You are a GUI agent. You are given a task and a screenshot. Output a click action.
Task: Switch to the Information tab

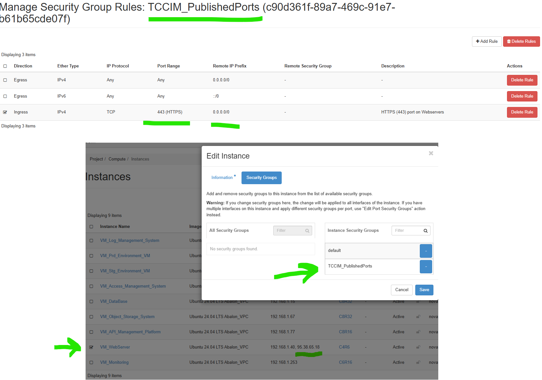[222, 178]
